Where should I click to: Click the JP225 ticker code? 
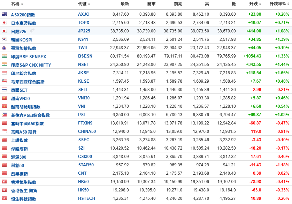[84, 31]
